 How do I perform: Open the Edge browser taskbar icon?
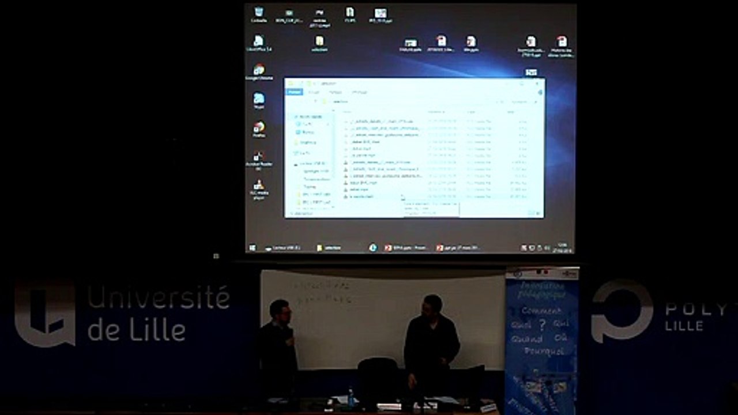pyautogui.click(x=373, y=248)
